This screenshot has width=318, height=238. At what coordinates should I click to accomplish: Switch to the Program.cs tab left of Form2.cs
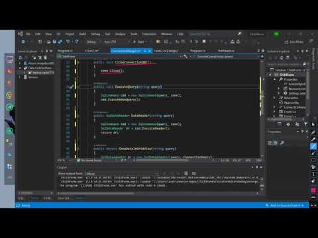(x=65, y=51)
